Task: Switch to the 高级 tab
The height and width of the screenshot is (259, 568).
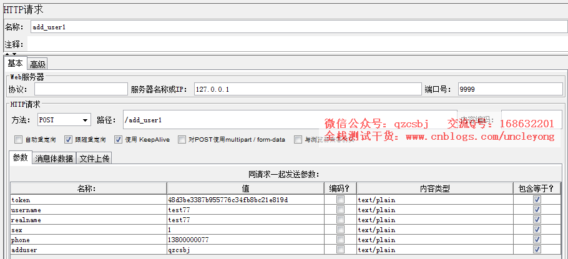Action: [37, 64]
